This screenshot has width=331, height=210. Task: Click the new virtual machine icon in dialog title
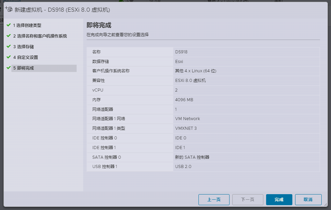tap(9, 9)
